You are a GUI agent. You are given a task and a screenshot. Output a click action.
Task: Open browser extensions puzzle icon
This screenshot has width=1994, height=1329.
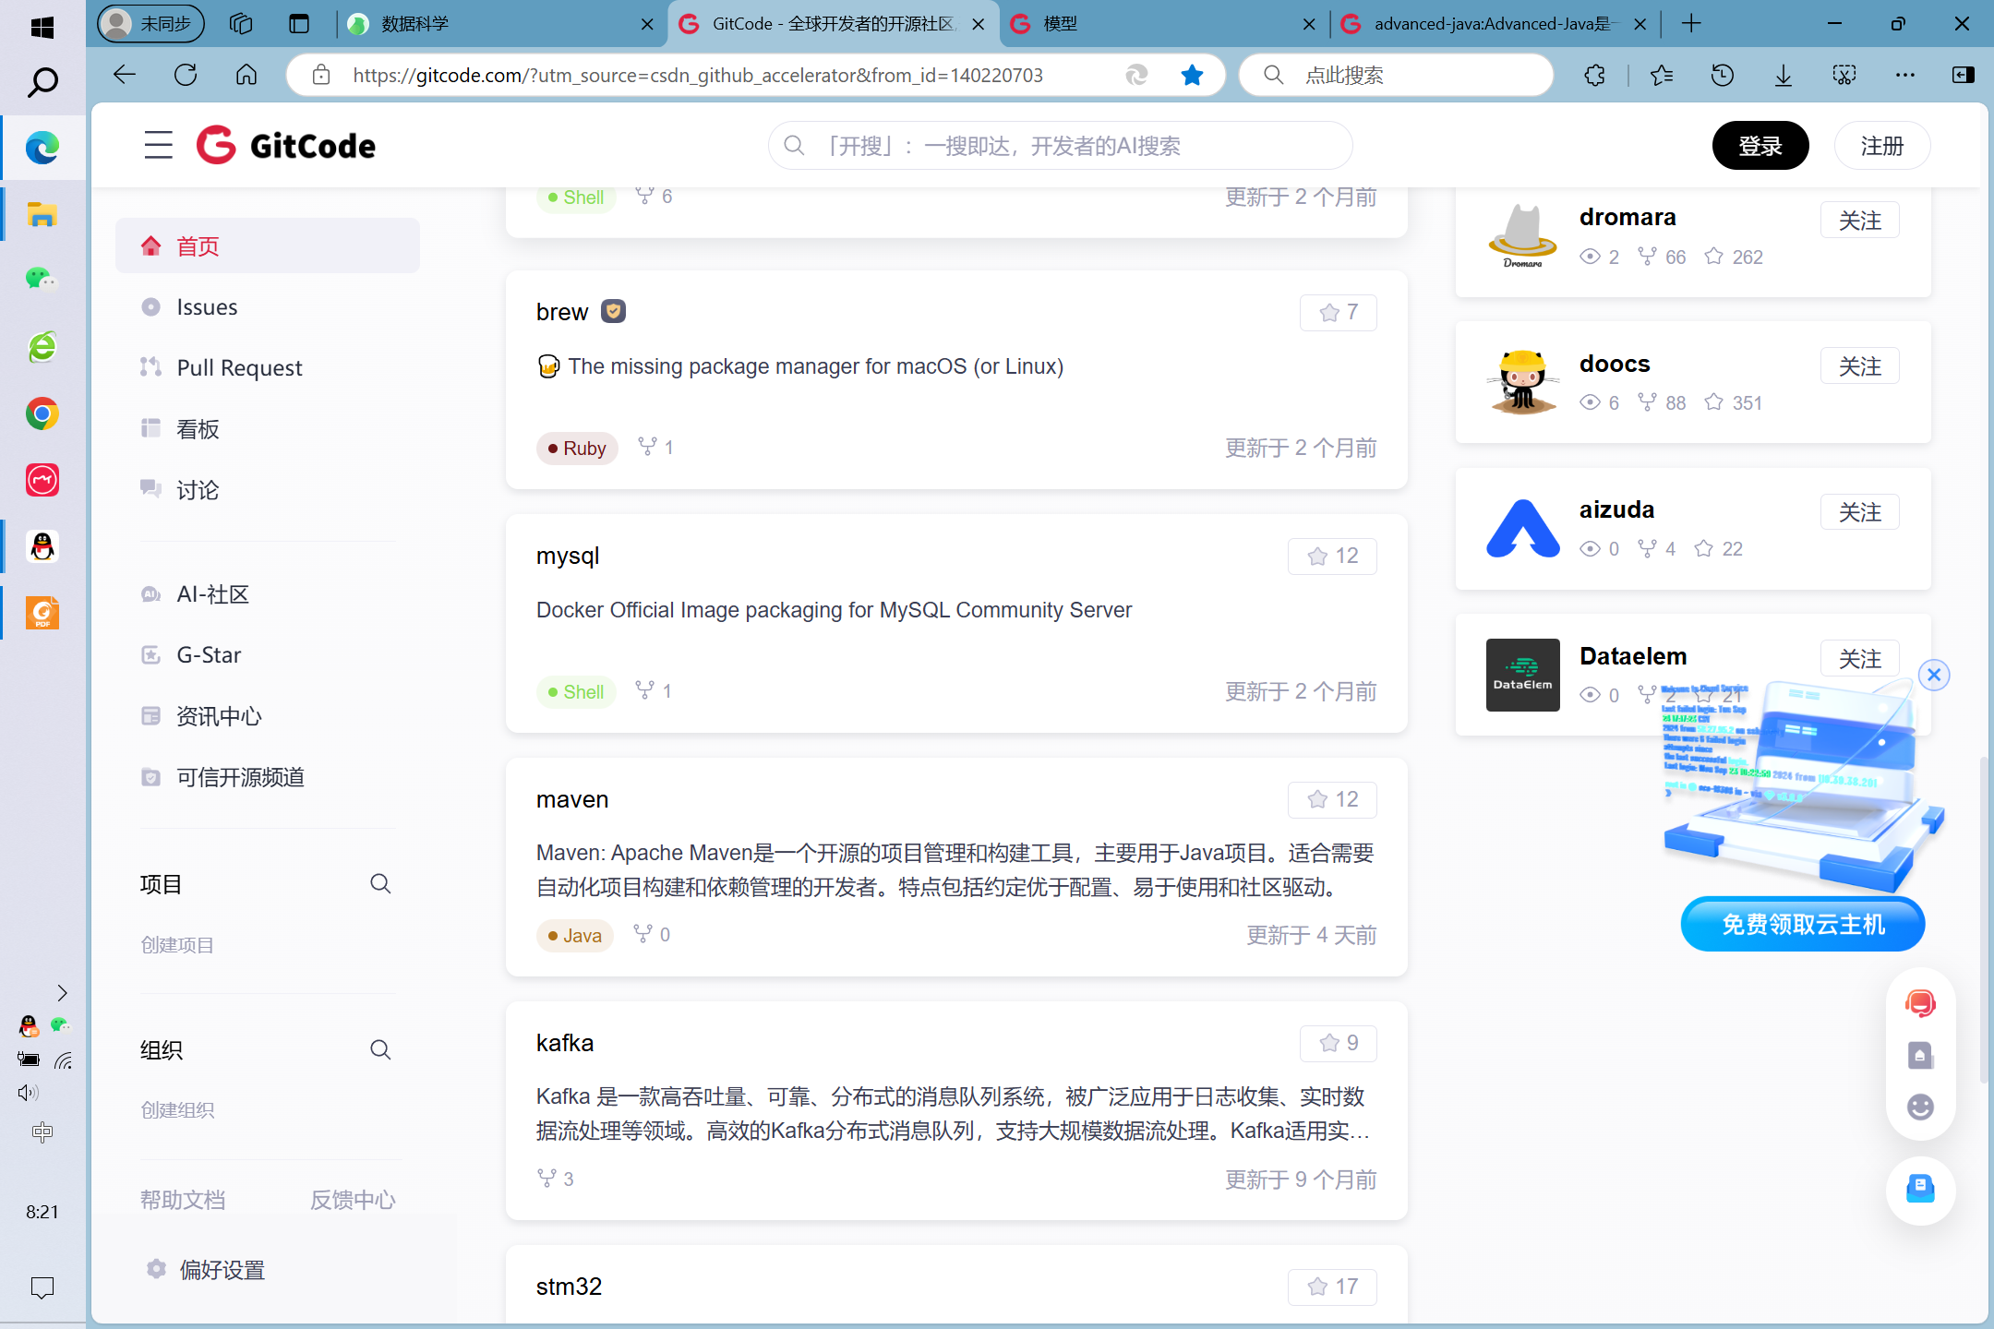click(x=1594, y=75)
